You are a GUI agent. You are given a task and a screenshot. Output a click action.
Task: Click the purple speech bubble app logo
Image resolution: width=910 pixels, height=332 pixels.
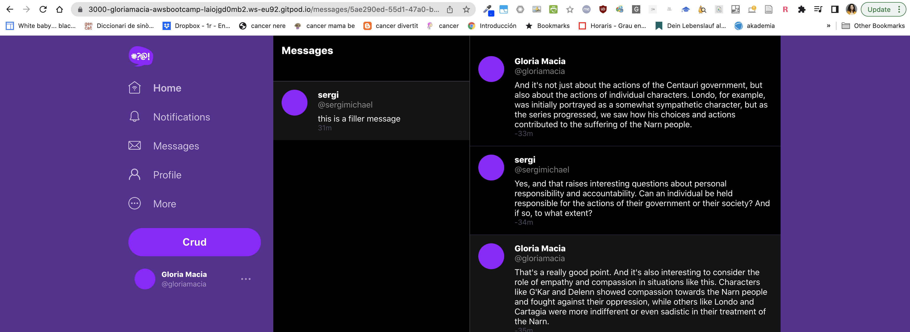click(x=140, y=56)
